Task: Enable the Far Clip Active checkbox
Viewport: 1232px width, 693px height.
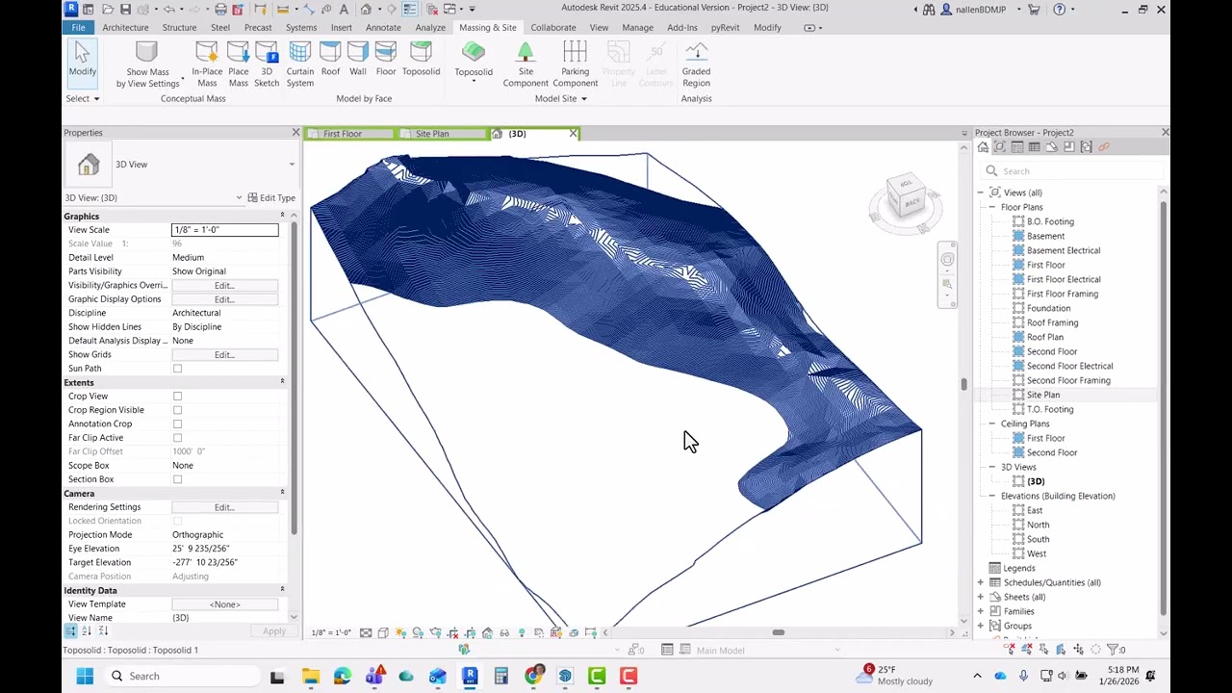Action: (x=177, y=438)
